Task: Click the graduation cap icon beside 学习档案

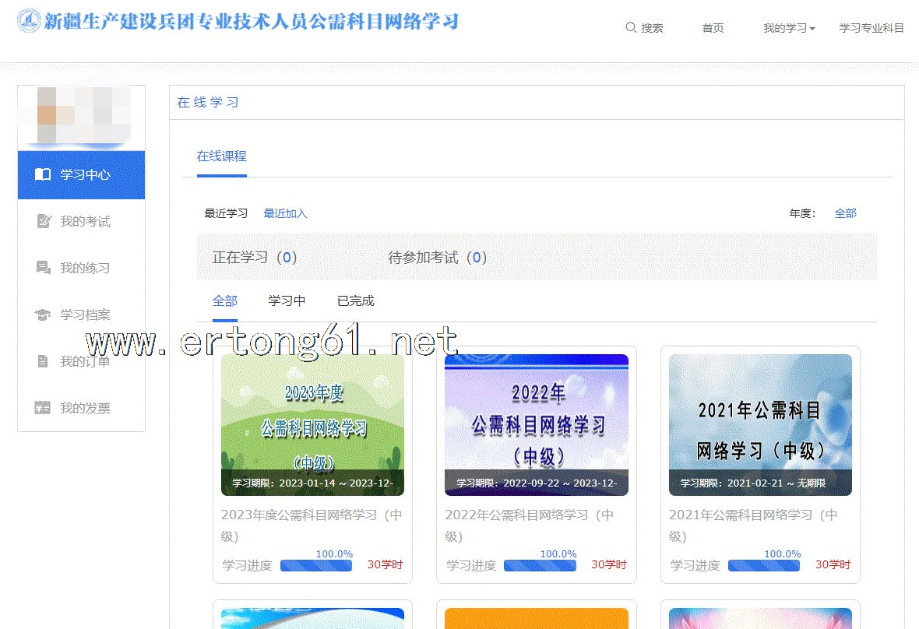Action: [43, 314]
